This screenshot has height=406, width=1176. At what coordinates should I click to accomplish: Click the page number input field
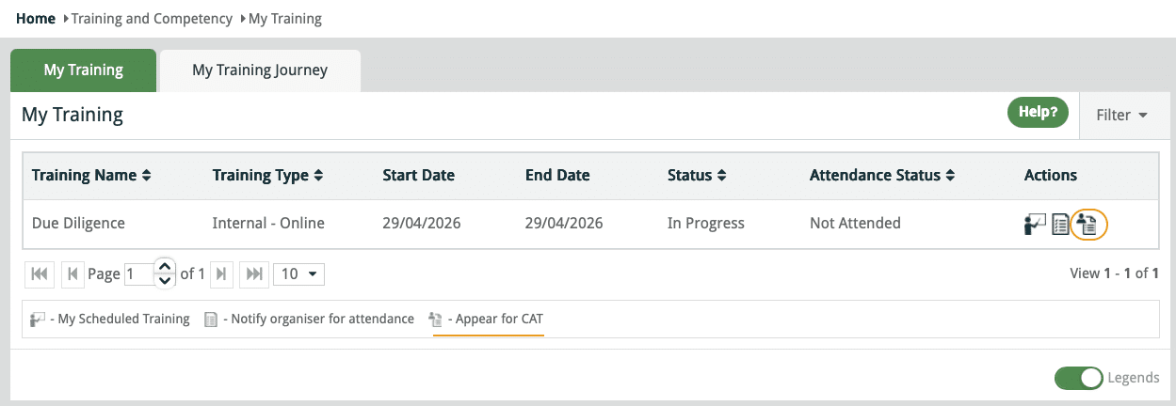coord(139,273)
